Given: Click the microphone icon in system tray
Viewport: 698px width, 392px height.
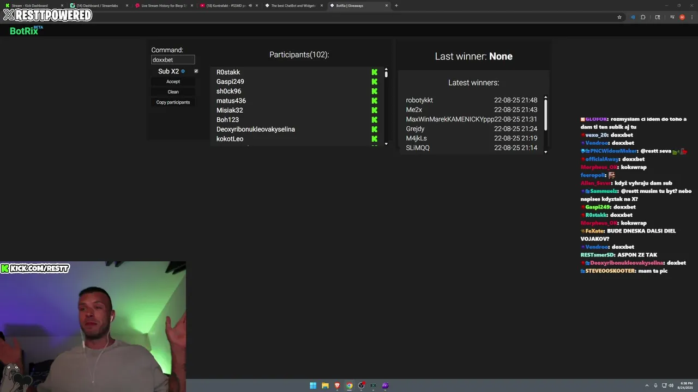Looking at the screenshot, I should (655, 385).
